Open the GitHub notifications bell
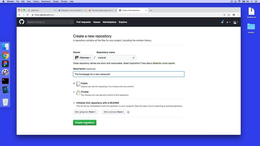Viewport: 260px width, 146px height. tap(222, 22)
